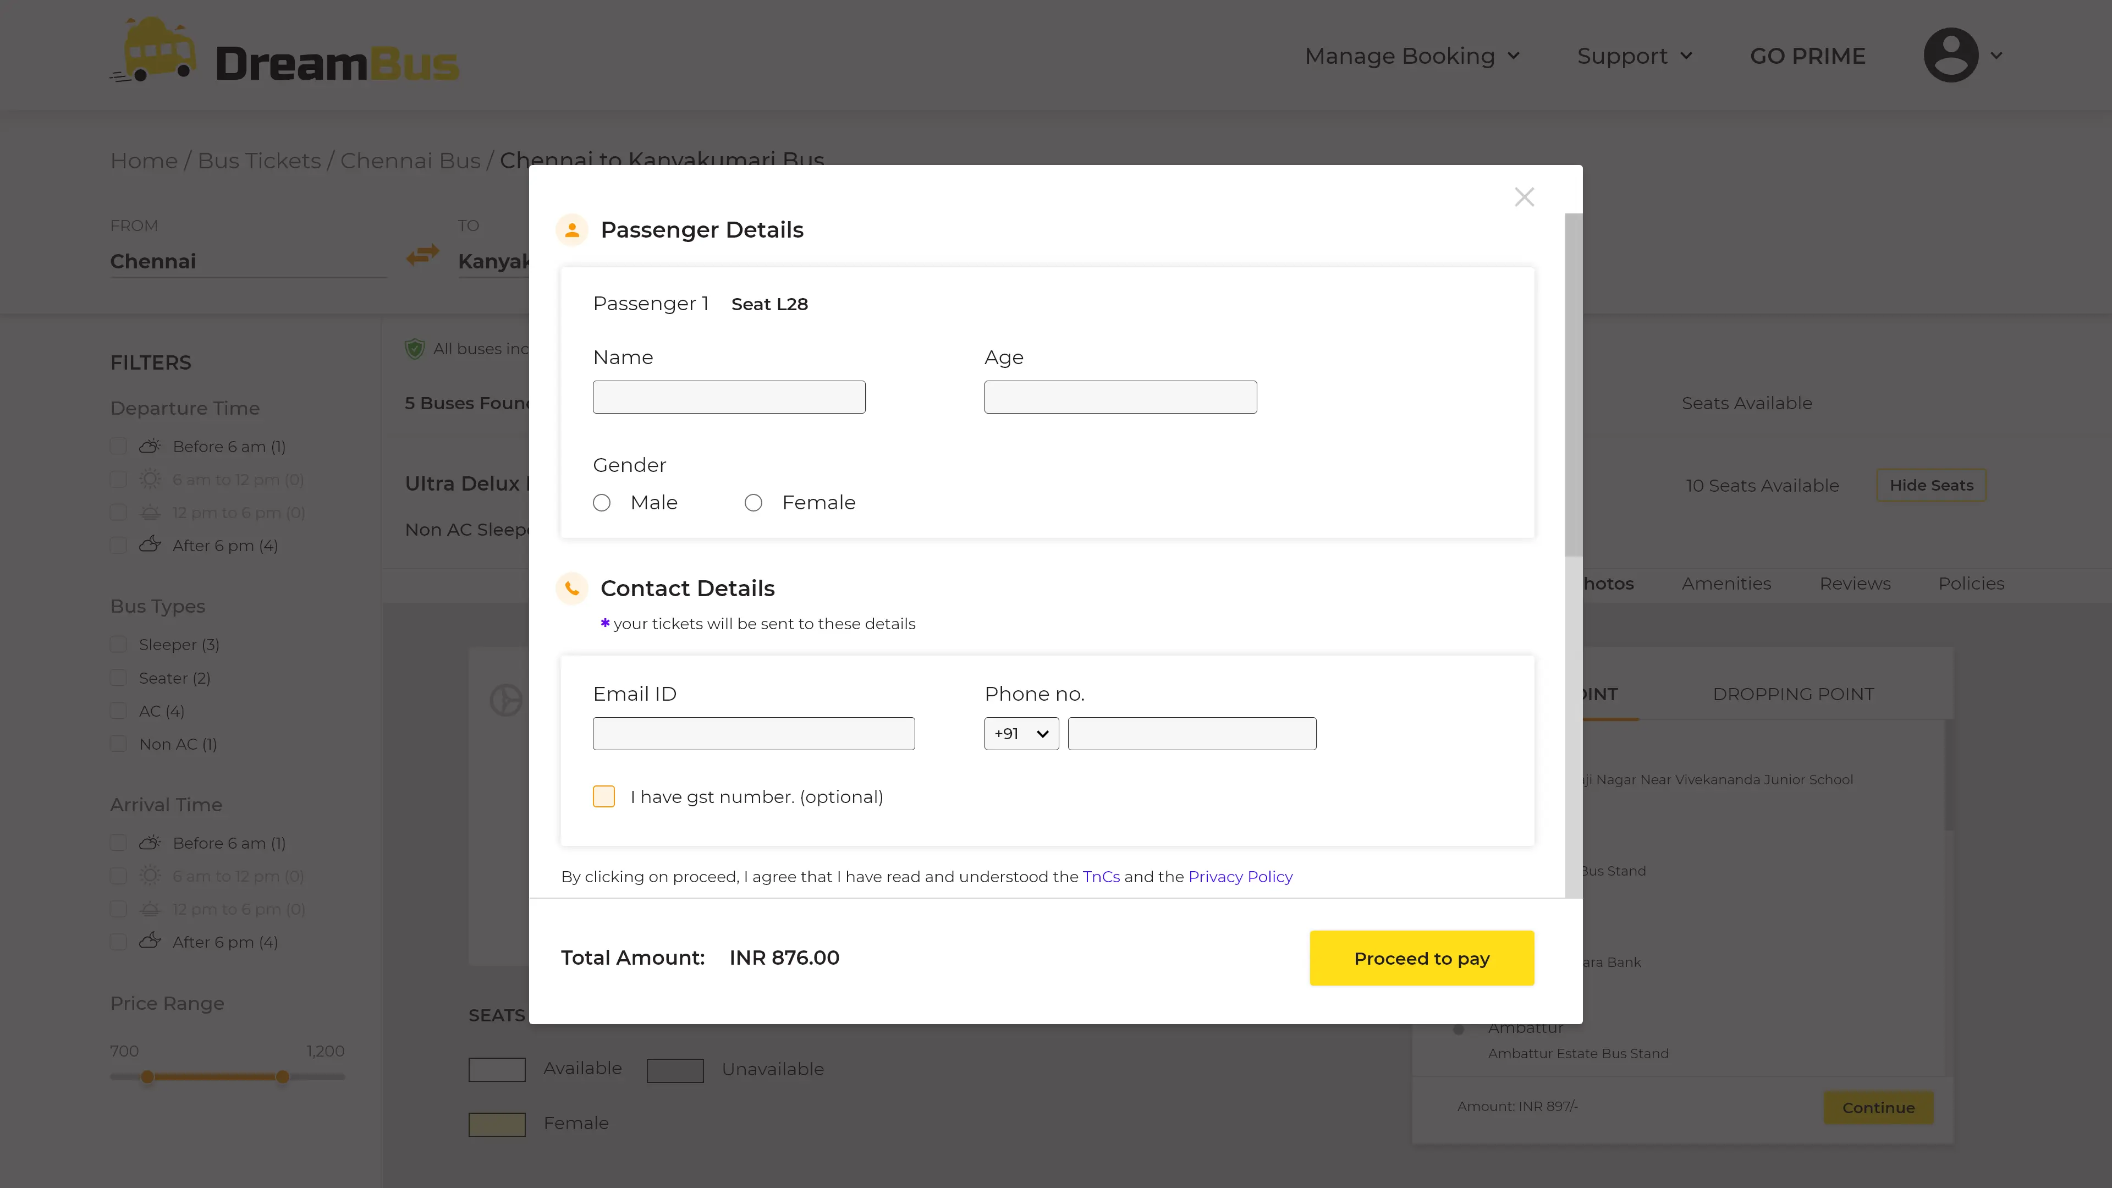Check the I have gst number box
Image resolution: width=2112 pixels, height=1188 pixels.
603,796
